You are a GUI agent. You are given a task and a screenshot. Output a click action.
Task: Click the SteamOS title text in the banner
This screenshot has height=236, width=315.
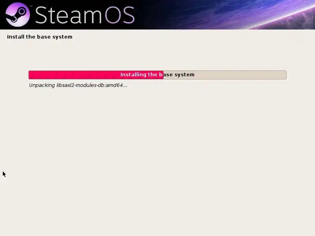tap(85, 15)
